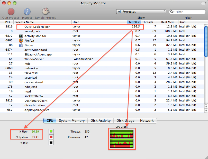Click the Filter search field
This screenshot has height=159, width=208.
[x=187, y=12]
